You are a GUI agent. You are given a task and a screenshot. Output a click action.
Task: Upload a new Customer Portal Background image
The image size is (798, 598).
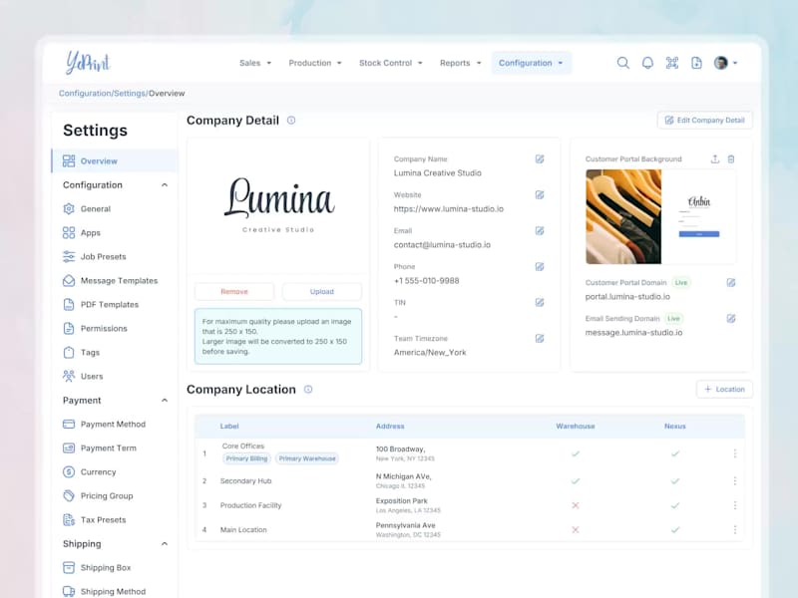tap(715, 159)
